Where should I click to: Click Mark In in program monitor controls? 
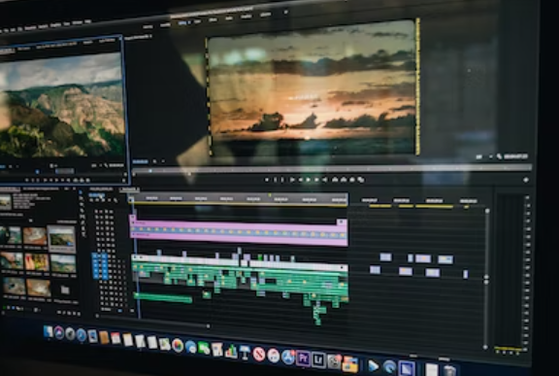[276, 180]
